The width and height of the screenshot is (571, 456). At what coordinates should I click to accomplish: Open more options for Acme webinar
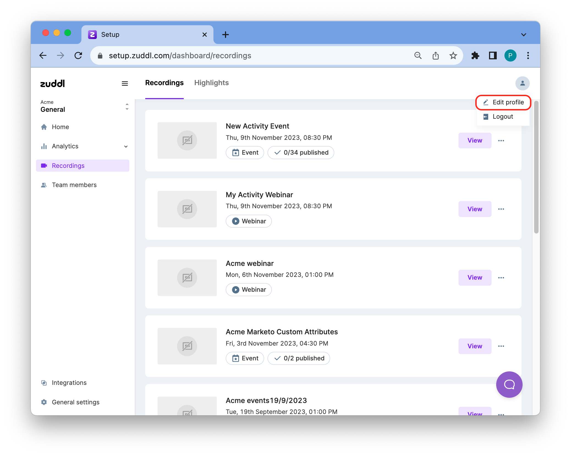(501, 278)
